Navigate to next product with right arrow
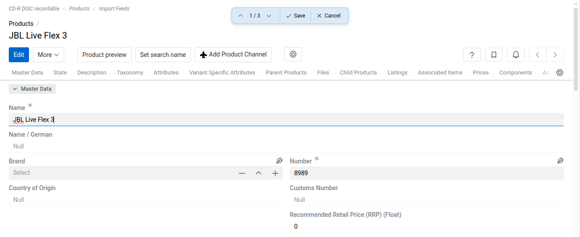Screen dimensions: 580x237 coord(555,55)
